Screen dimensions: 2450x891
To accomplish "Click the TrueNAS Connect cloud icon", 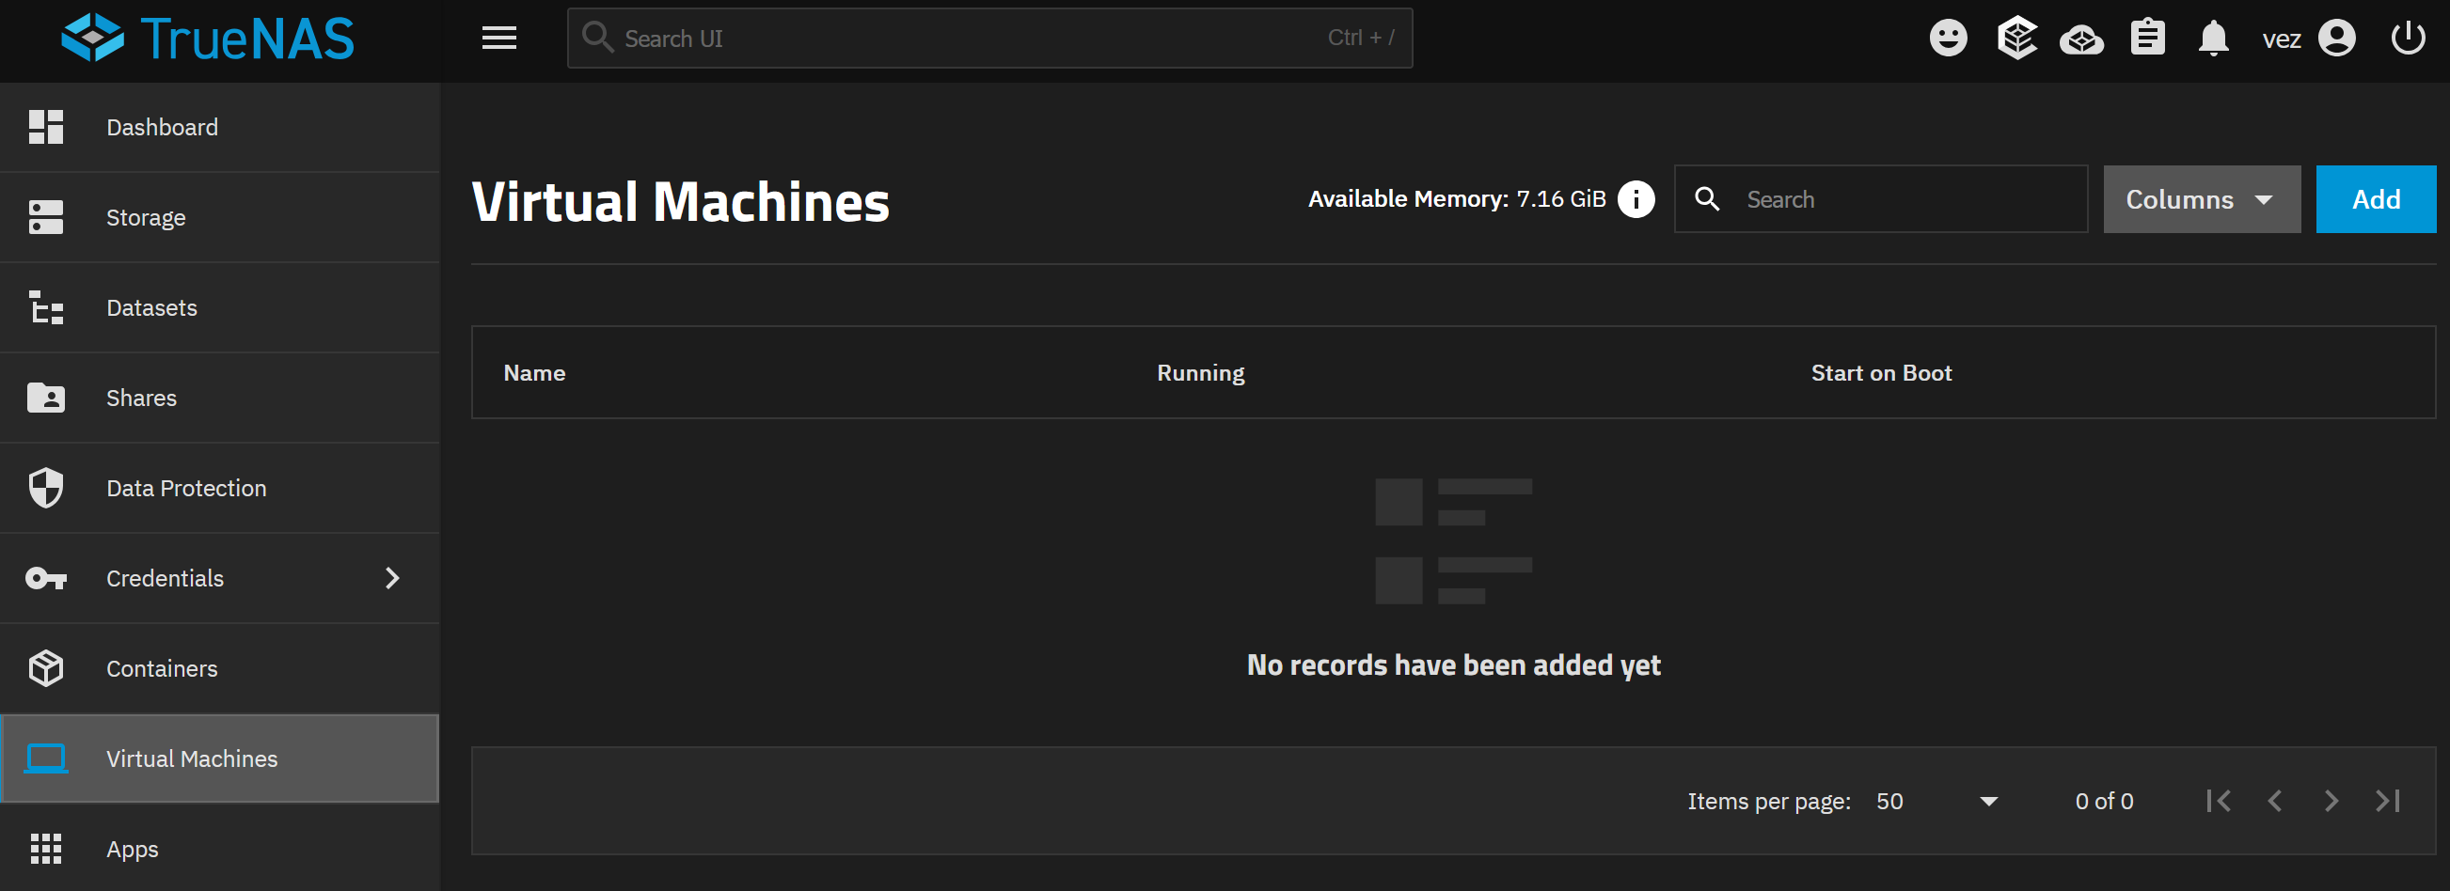I will [x=2081, y=39].
